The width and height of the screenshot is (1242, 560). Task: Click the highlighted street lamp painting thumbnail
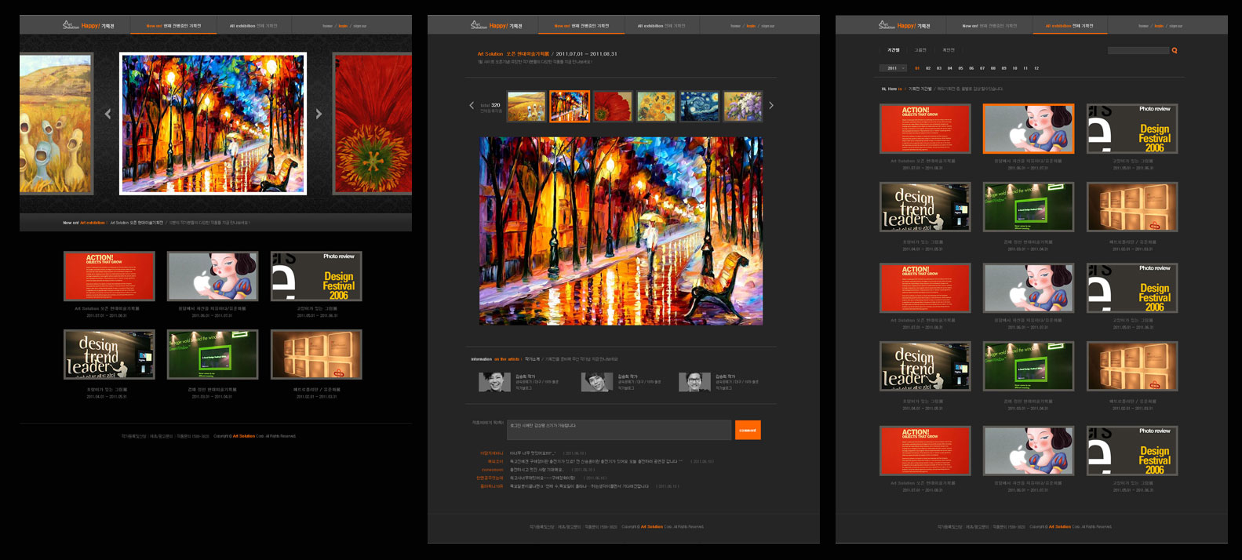click(570, 106)
